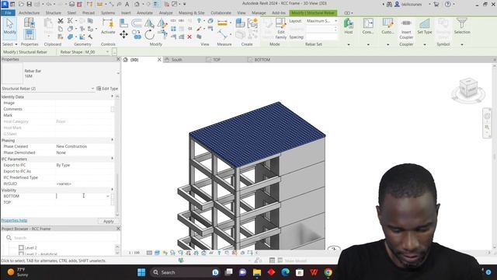Click the 1 : 100 view scale

[134, 253]
